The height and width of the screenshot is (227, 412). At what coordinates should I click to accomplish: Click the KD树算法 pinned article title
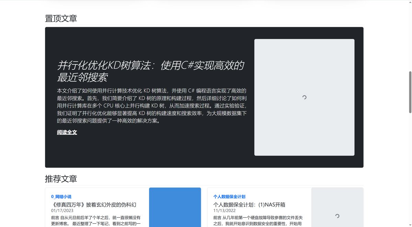[x=150, y=71]
